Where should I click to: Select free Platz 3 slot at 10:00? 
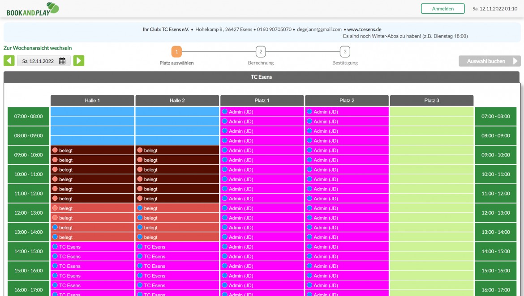[432, 169]
